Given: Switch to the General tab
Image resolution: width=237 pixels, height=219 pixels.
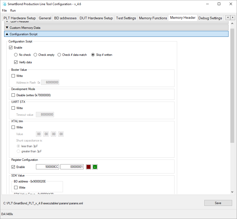Looking at the screenshot, I should pos(45,18).
